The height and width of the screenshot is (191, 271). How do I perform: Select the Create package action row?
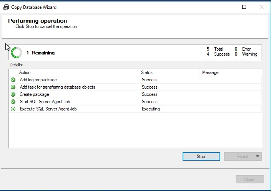[35, 94]
